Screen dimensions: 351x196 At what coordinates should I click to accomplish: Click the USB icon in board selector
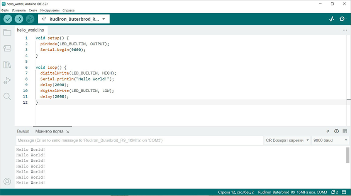tap(44, 19)
